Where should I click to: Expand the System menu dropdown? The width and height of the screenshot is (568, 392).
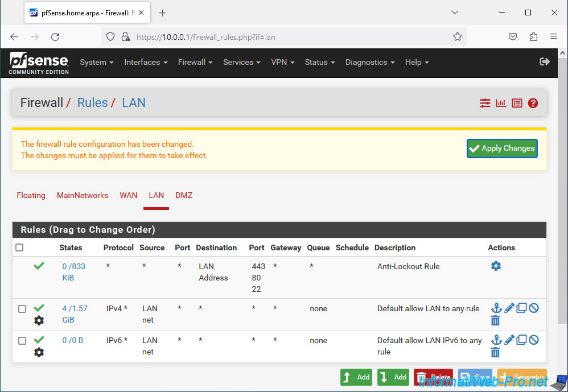click(97, 63)
